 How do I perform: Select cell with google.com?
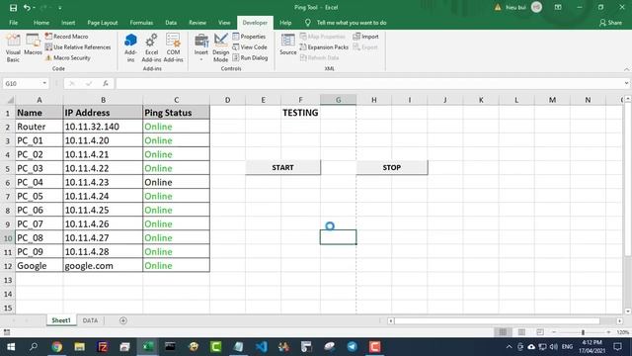pos(103,266)
